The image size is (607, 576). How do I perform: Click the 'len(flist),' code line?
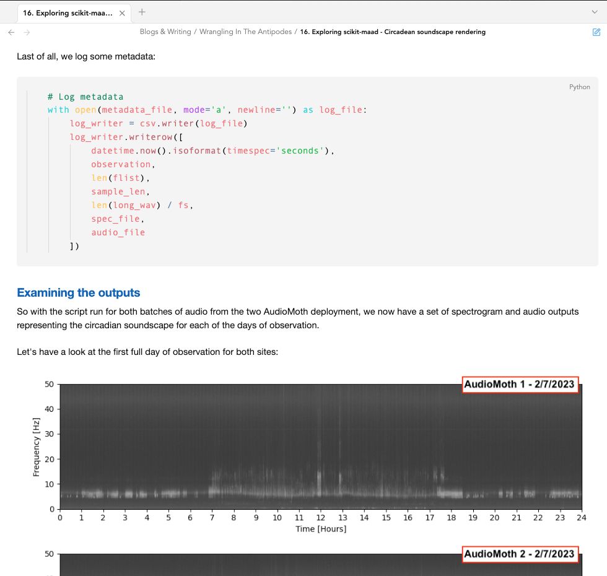tap(120, 178)
